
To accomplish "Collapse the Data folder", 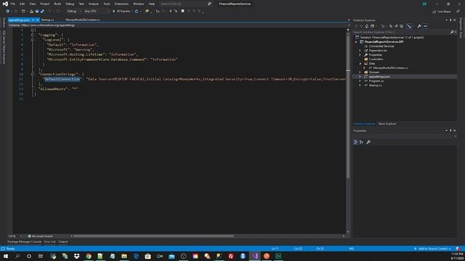I will coord(360,64).
